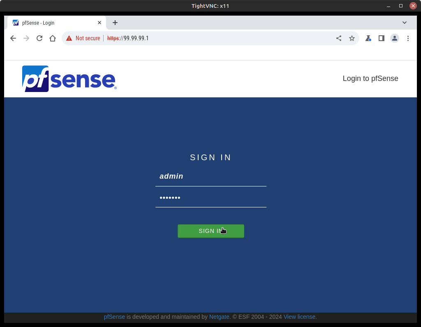Maximize the TightVNC window

[x=401, y=6]
